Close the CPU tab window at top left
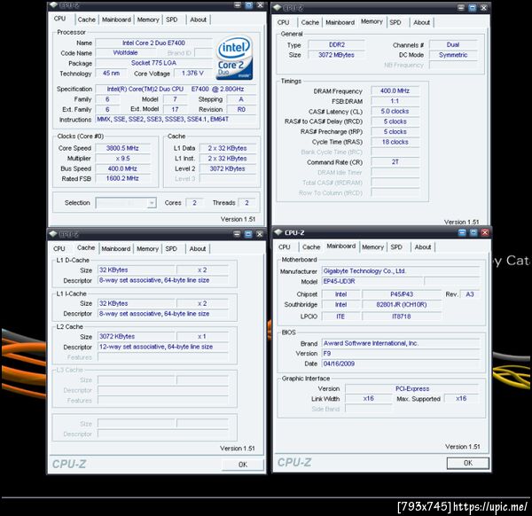532x516 pixels. click(x=260, y=5)
